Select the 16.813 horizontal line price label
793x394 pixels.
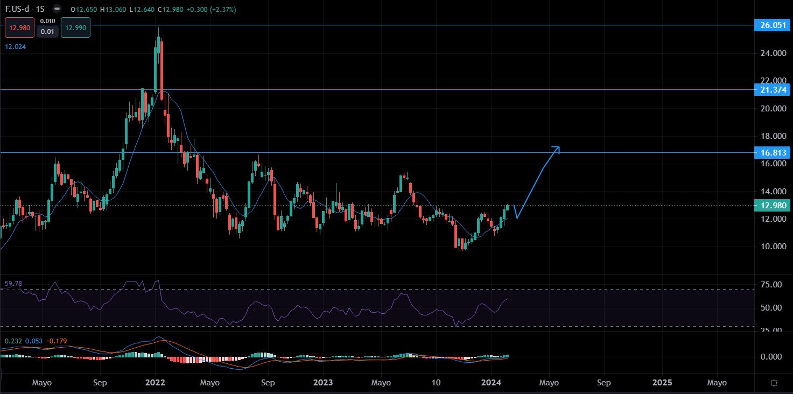(773, 153)
